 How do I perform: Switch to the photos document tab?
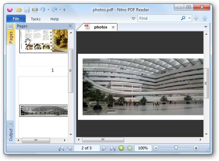pos(101,27)
